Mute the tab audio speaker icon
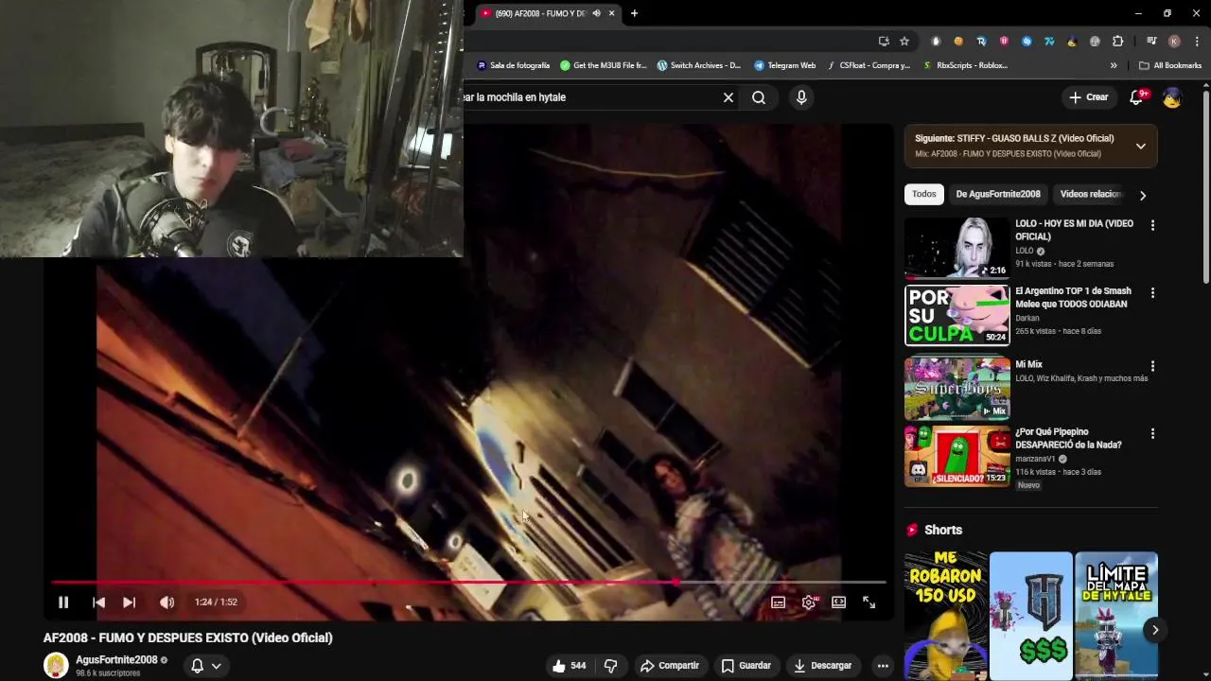 [596, 13]
